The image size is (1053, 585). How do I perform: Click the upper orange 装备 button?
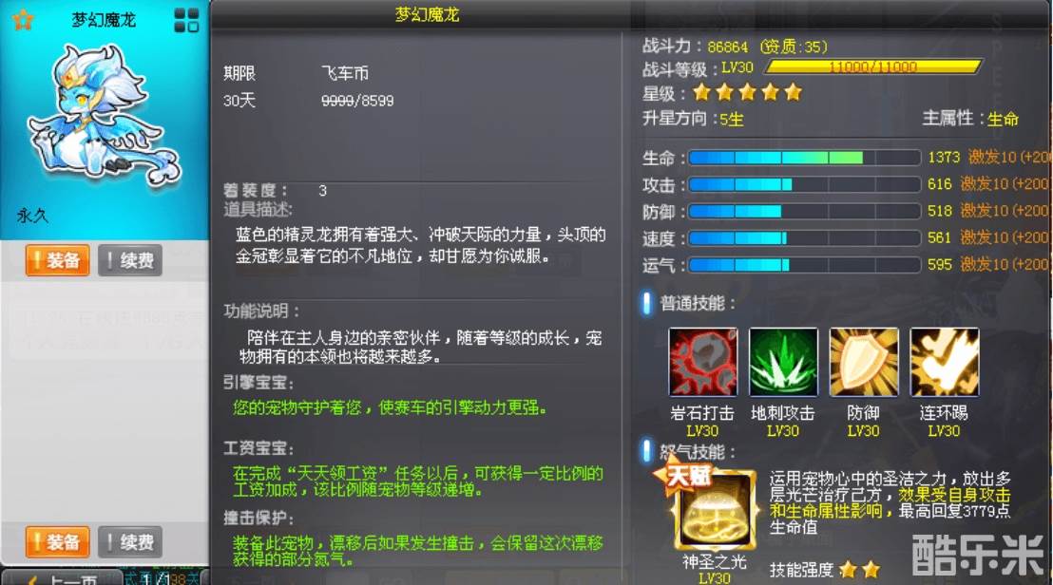[x=58, y=260]
